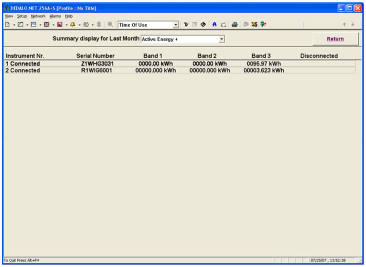Open the Setup menu

[22, 16]
